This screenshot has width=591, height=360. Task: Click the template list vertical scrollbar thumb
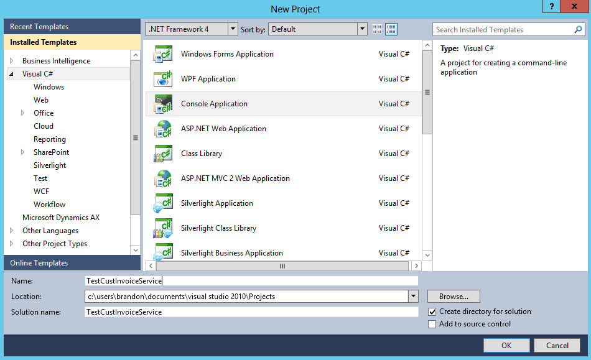pyautogui.click(x=427, y=92)
